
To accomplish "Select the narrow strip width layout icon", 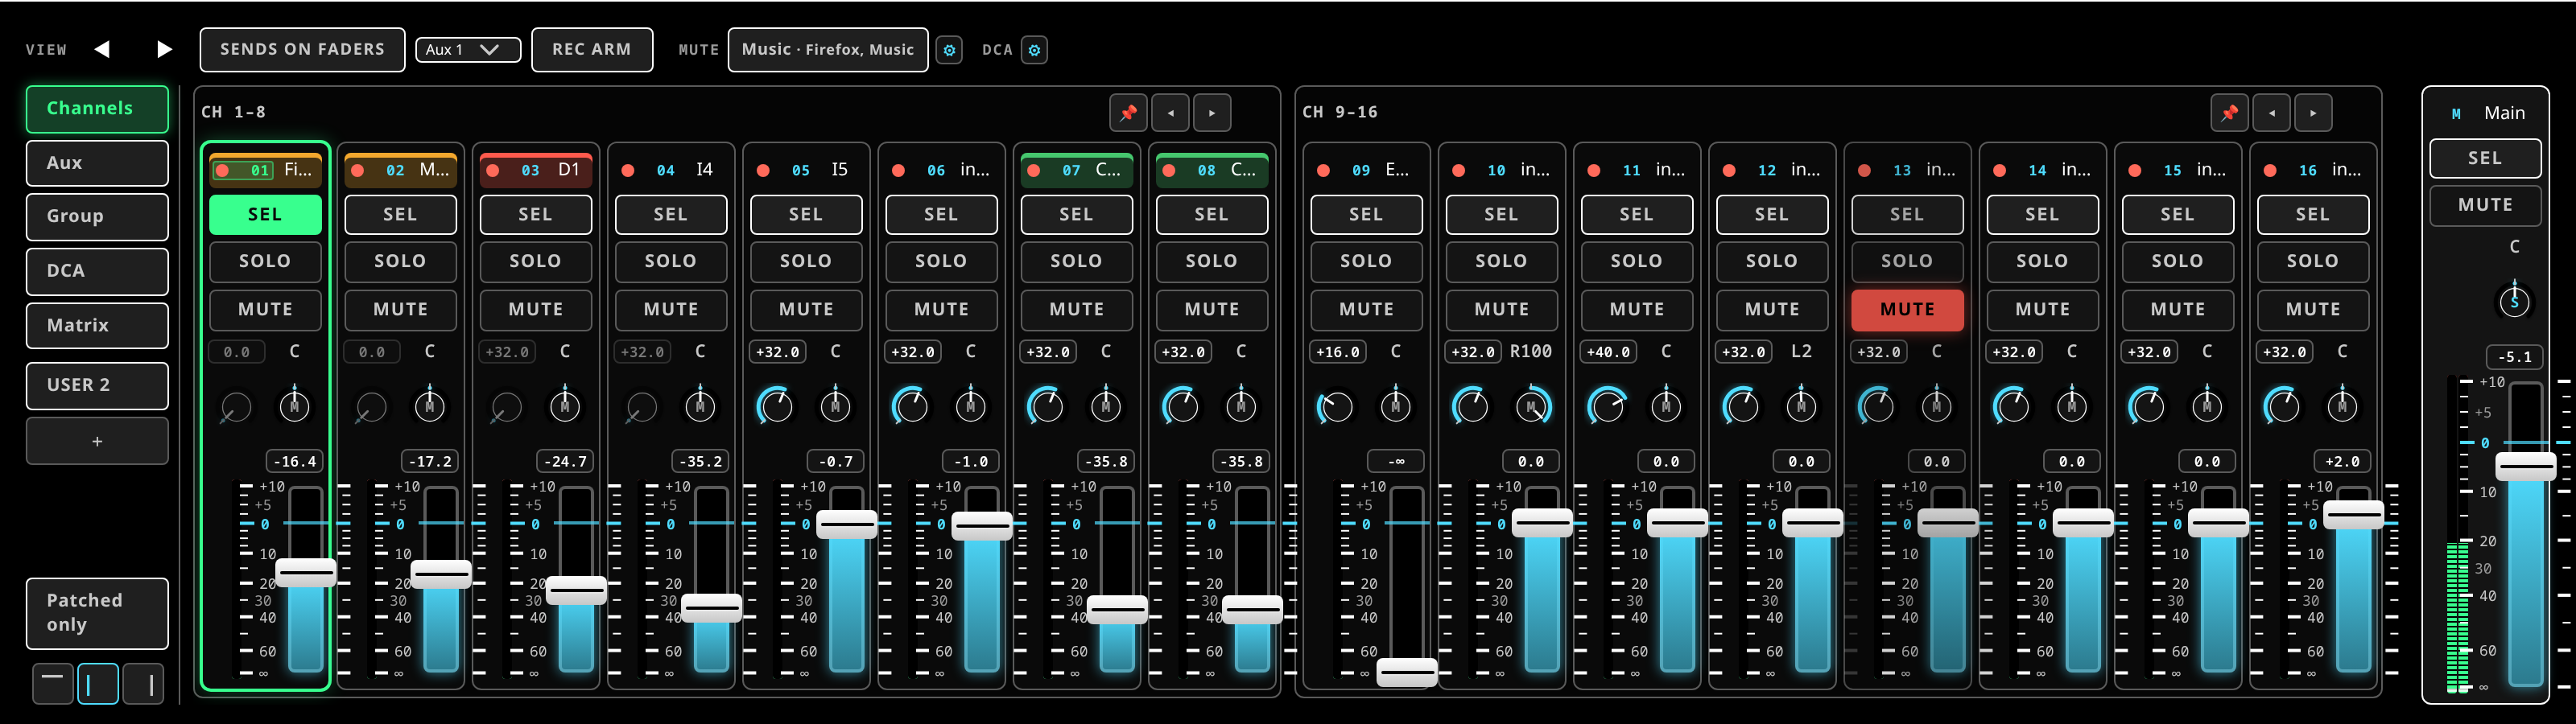I will [98, 684].
